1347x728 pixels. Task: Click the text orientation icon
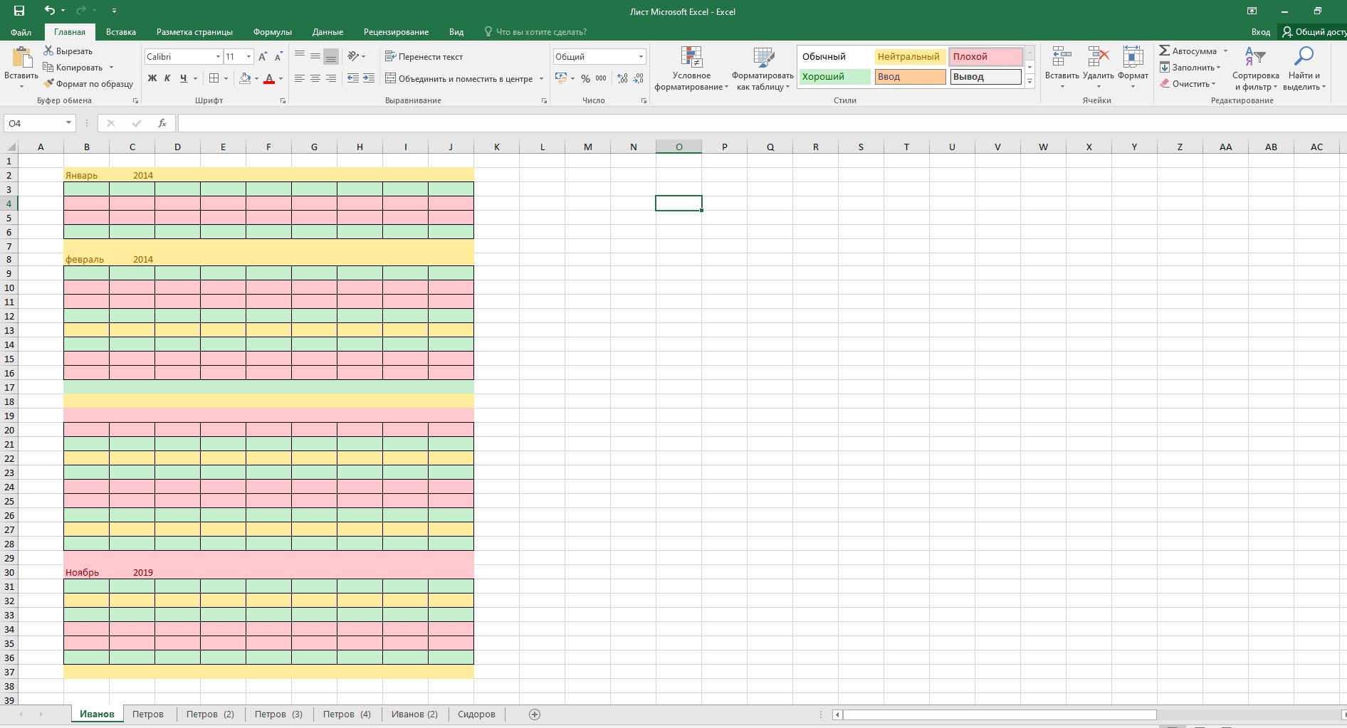(353, 56)
